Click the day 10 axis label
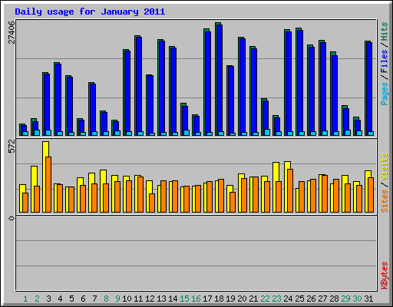Image resolution: width=393 pixels, height=307 pixels. (x=127, y=299)
